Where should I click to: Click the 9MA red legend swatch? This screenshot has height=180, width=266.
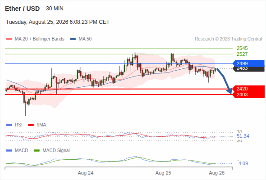coord(31,125)
